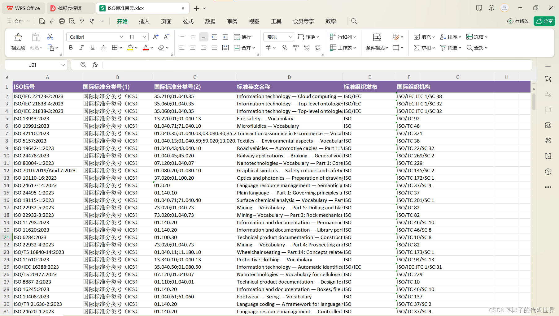Switch to the 插入 tab
The height and width of the screenshot is (316, 559).
[x=144, y=21]
